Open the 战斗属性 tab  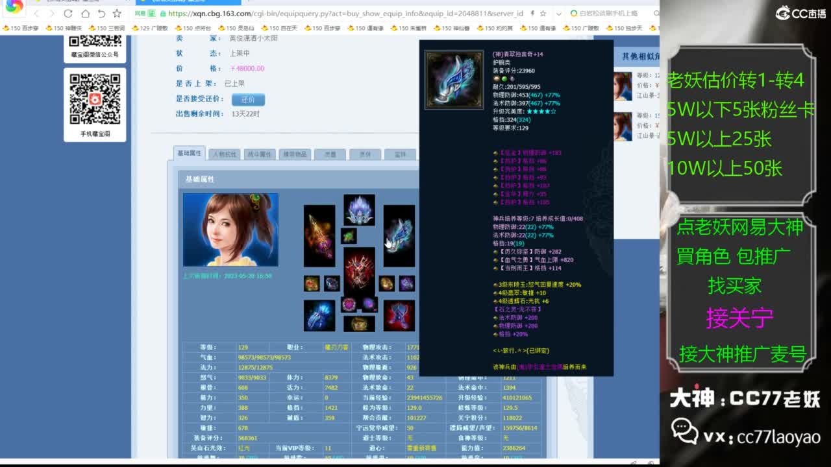(260, 154)
